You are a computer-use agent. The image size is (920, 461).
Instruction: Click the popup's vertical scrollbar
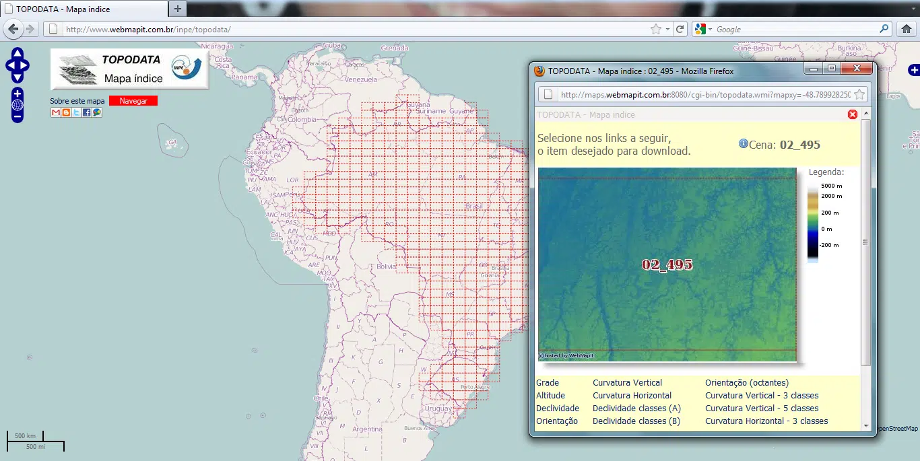click(865, 242)
